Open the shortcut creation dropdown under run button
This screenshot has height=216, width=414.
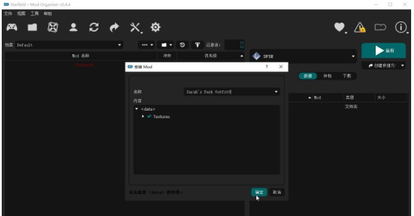pos(384,65)
